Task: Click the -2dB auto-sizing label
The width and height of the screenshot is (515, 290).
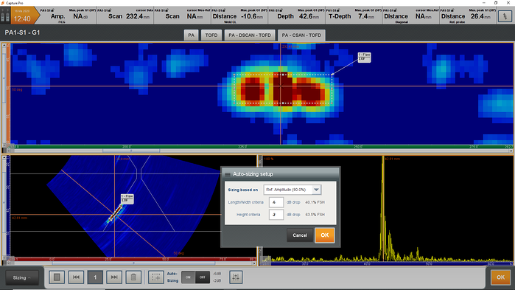Action: 217,280
